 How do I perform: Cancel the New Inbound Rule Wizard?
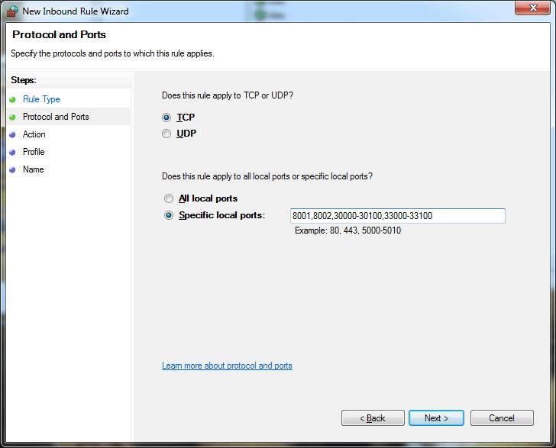(502, 418)
